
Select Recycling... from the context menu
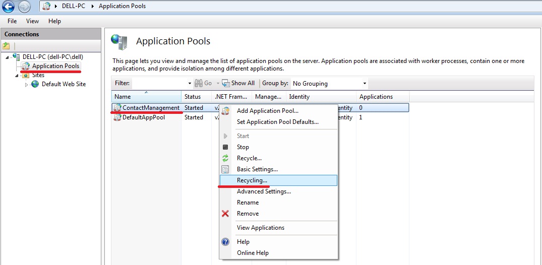[252, 180]
